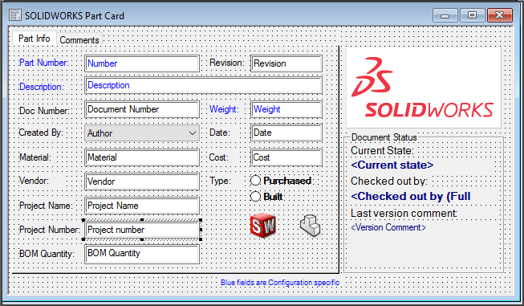Click the <Version Comment> text

click(x=388, y=227)
